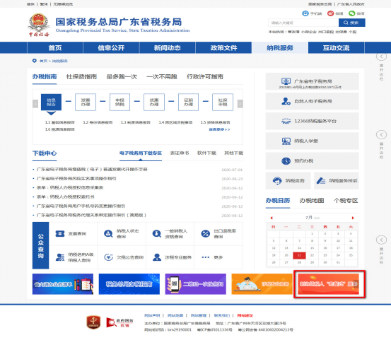Expand the top sidebar collapse arrow
Image resolution: width=391 pixels, height=340 pixels.
coord(381,57)
